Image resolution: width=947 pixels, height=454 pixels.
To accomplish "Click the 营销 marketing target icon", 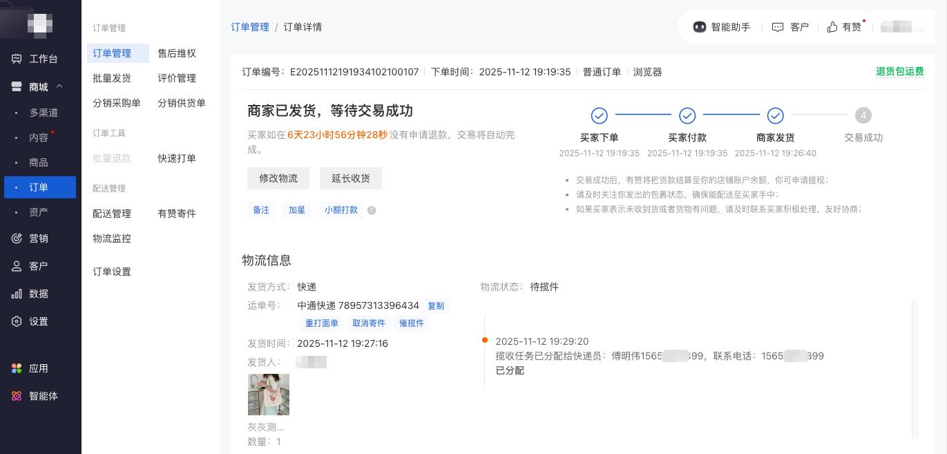I will 17,238.
